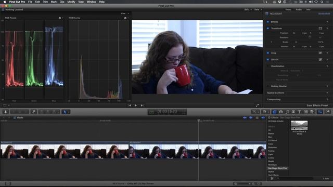Open the File menu
Screen dimensions: 333x187
30,2
